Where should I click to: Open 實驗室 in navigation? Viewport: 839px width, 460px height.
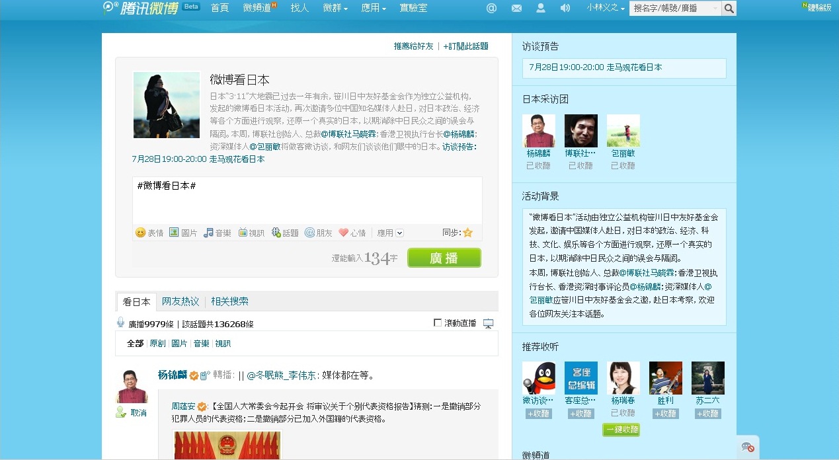tap(413, 8)
